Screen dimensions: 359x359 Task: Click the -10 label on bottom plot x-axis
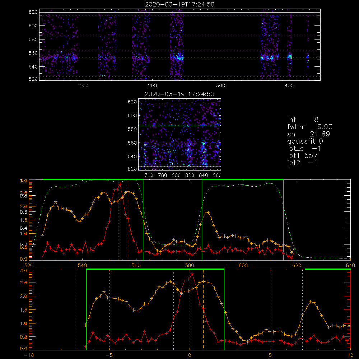pyautogui.click(x=29, y=355)
